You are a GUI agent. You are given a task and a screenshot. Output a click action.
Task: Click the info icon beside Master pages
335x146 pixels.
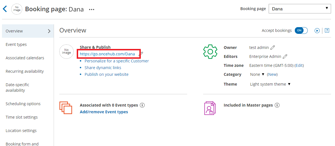(277, 105)
